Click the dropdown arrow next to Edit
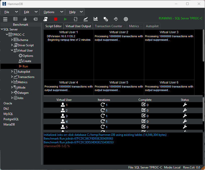The image size is (205, 170). click(36, 12)
